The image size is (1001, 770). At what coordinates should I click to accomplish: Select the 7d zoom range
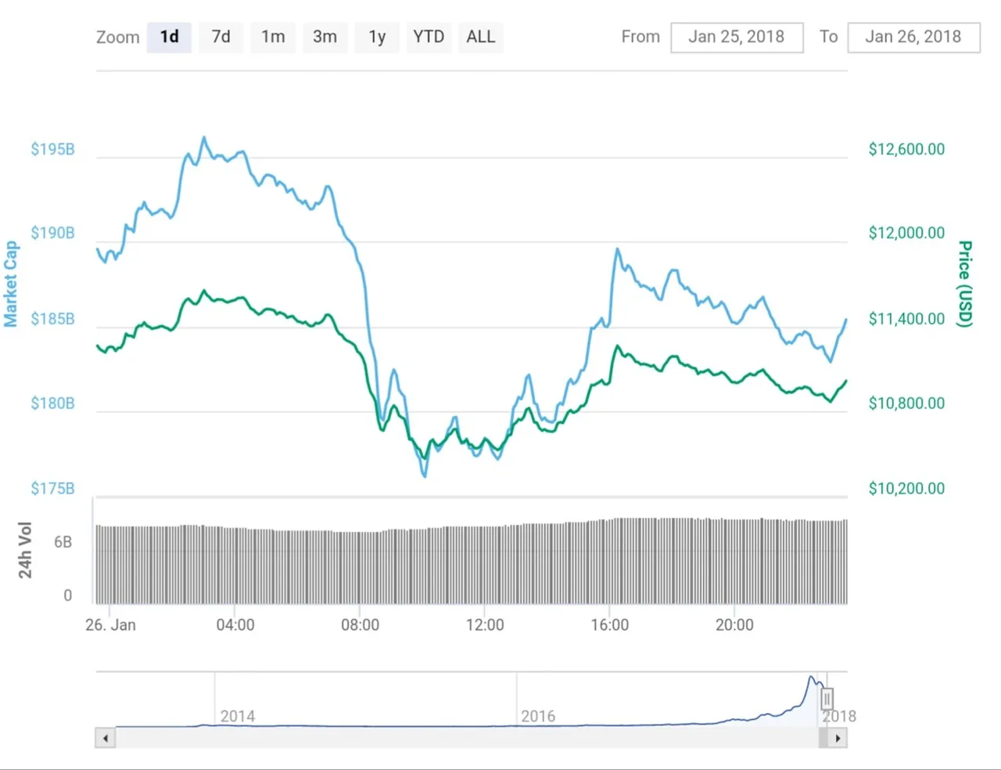click(221, 37)
